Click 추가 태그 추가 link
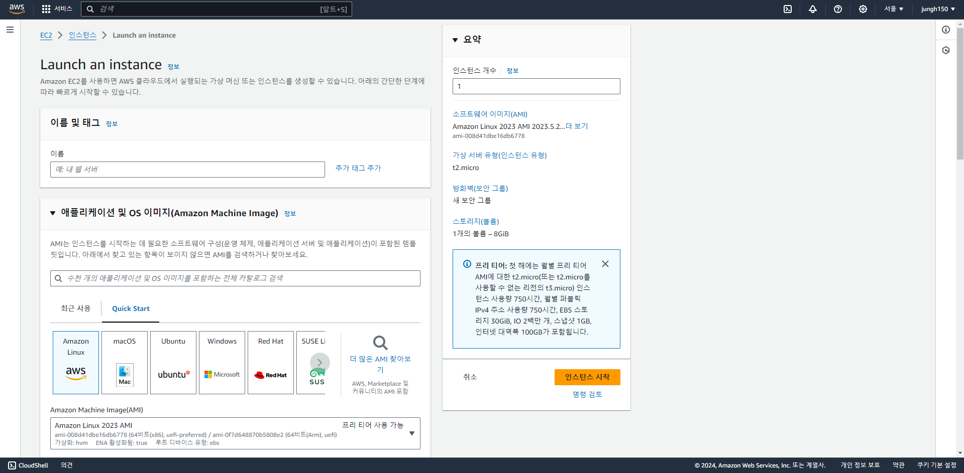This screenshot has width=964, height=473. click(358, 168)
